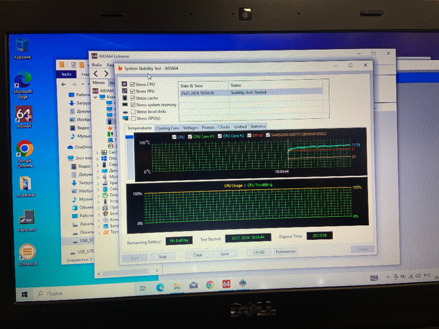
Task: Uncheck the Stress CPU checkbox
Action: click(132, 84)
